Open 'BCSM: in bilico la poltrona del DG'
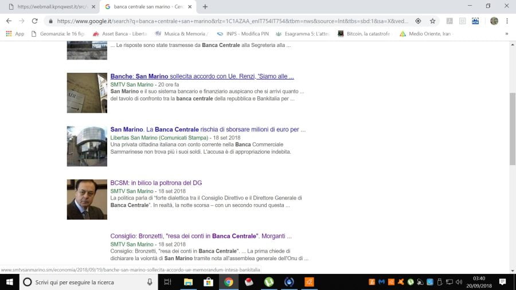 pyautogui.click(x=156, y=183)
